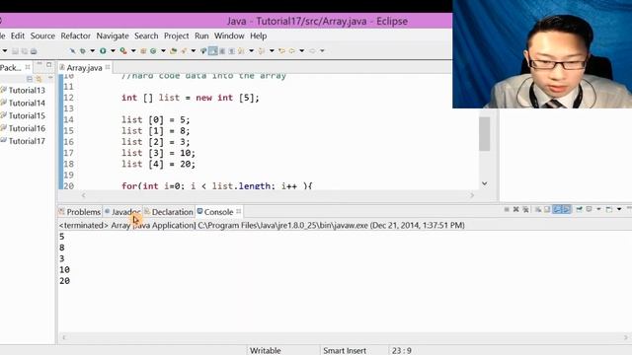Toggle Show Console on Standard Out
Image resolution: width=632 pixels, height=355 pixels.
pyautogui.click(x=557, y=209)
